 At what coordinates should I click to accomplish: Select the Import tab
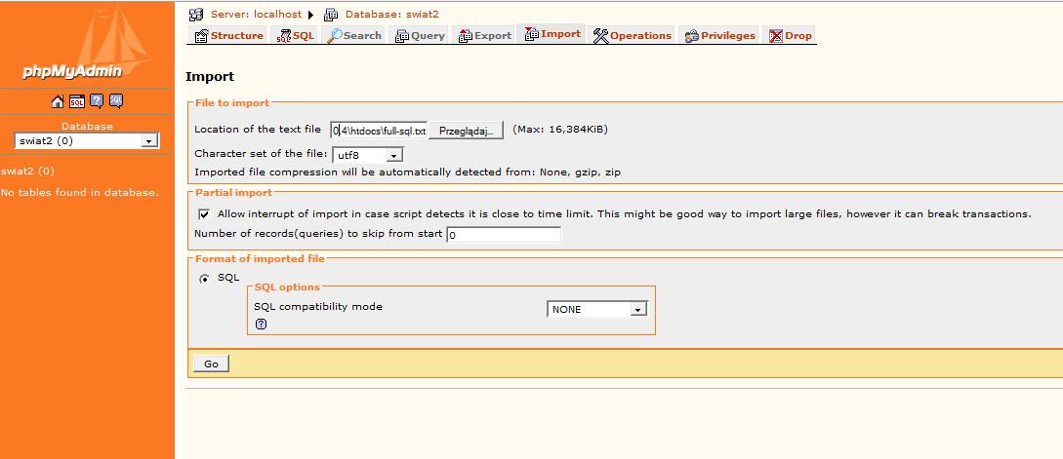(x=552, y=34)
